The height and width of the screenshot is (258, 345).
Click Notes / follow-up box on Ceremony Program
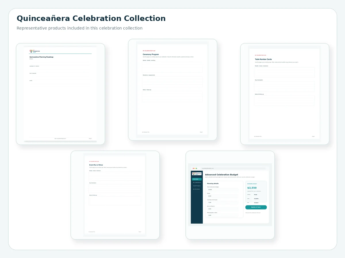(172, 97)
